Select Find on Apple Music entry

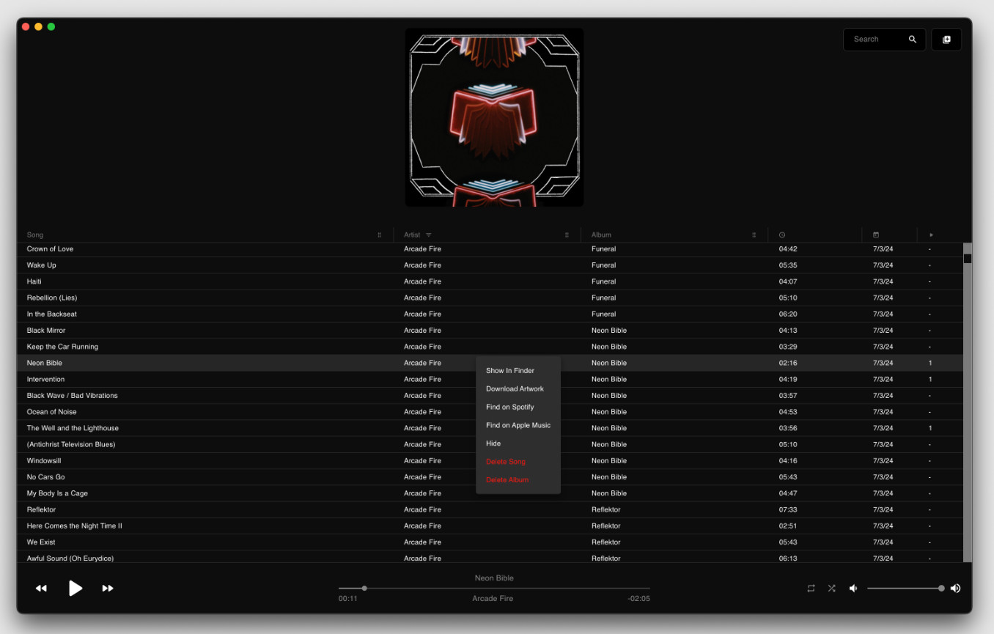coord(518,425)
